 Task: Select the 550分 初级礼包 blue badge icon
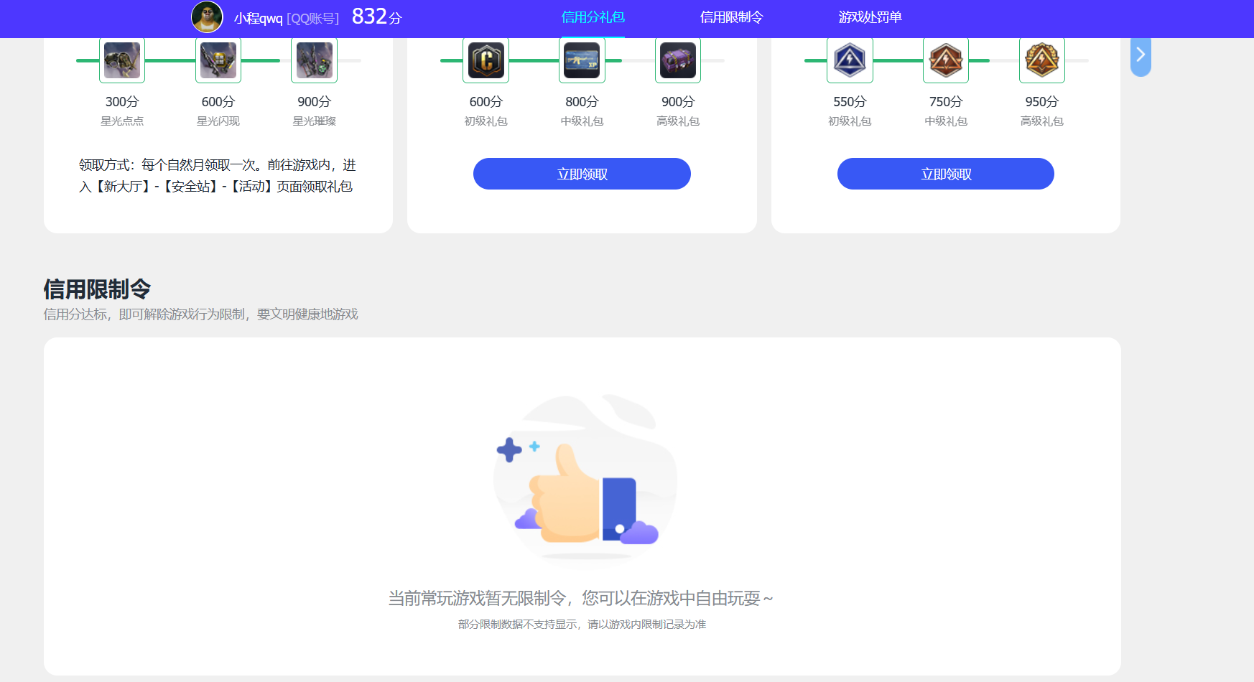[x=850, y=60]
